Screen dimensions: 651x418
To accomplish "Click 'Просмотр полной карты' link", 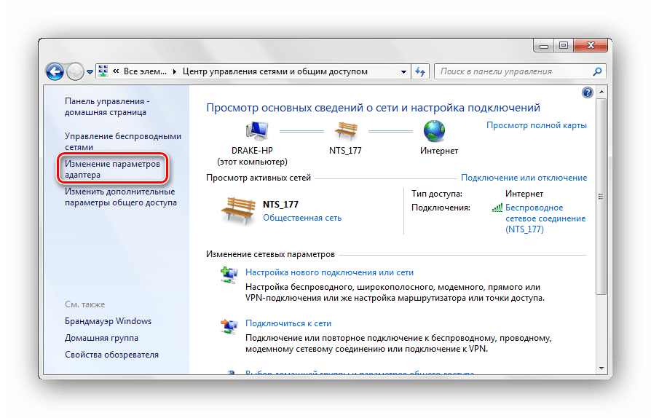I will pos(536,125).
